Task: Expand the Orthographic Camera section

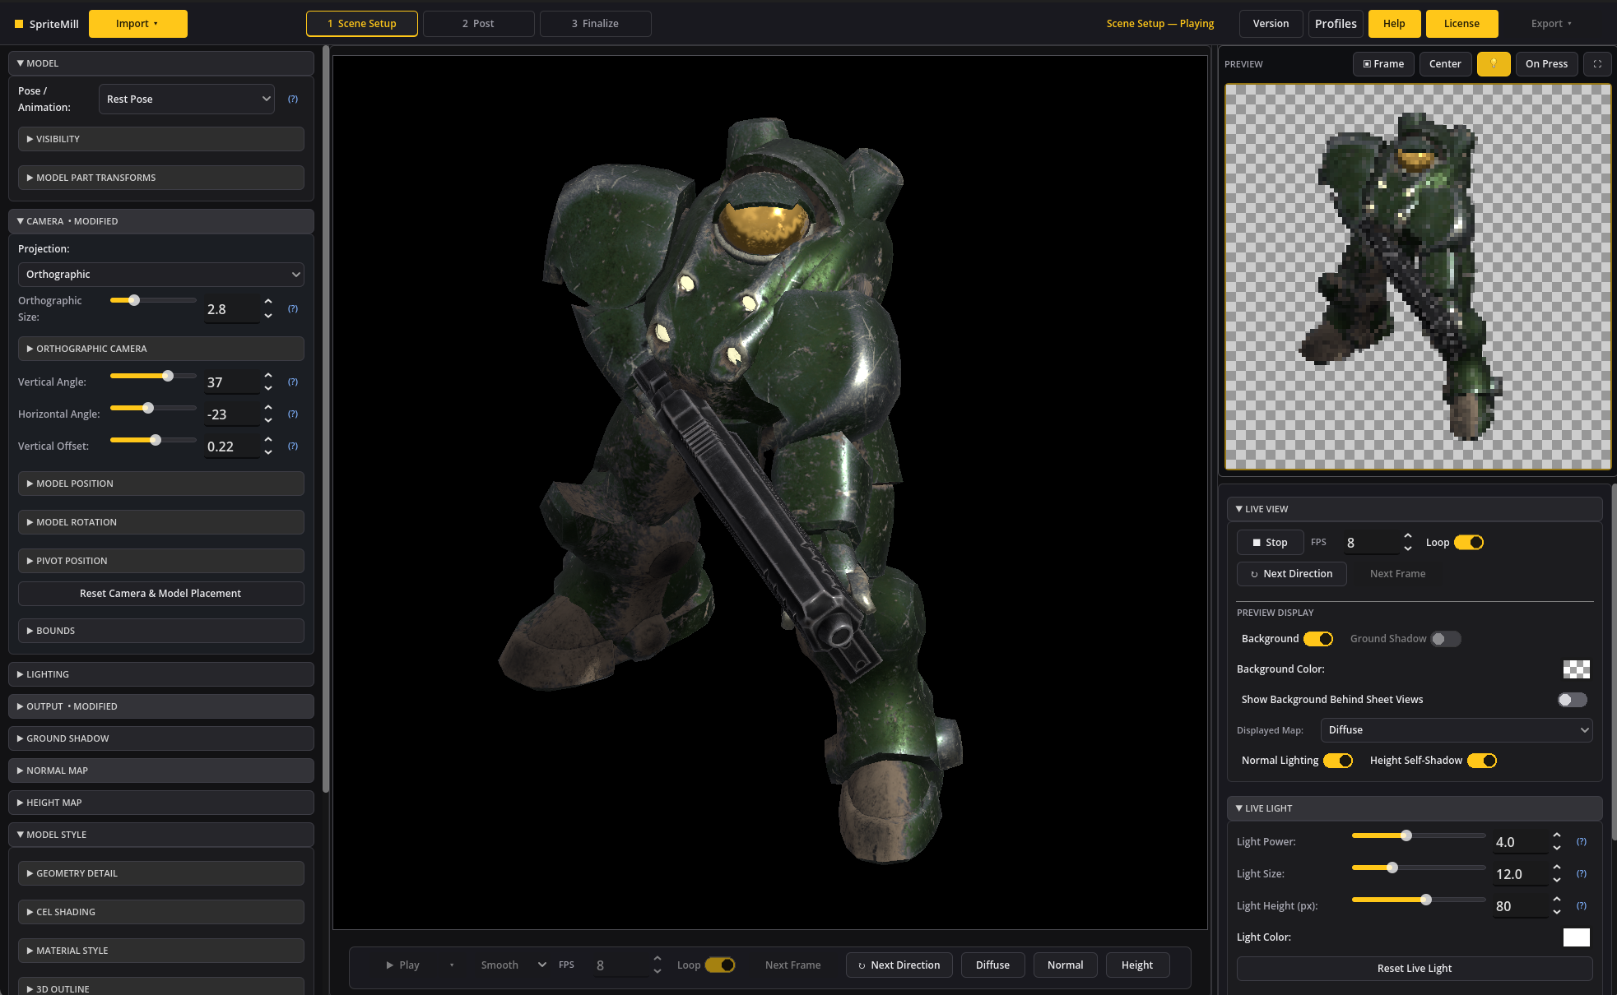Action: coord(161,349)
